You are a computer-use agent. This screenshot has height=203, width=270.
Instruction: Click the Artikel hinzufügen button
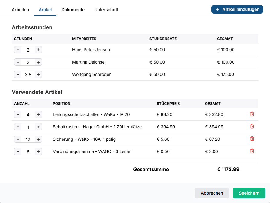click(237, 9)
